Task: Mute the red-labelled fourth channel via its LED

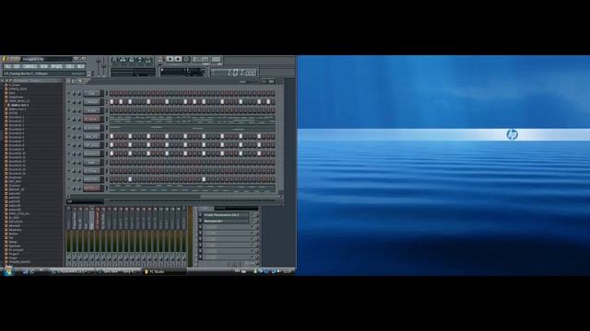Action: click(x=69, y=119)
